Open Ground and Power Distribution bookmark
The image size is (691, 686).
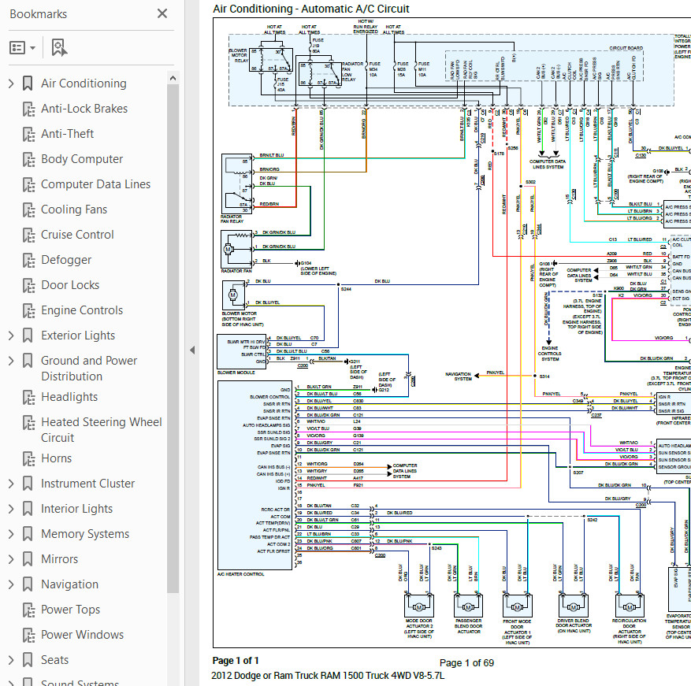tap(89, 369)
